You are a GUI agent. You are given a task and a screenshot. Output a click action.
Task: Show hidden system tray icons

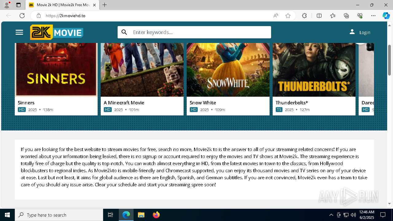tap(331, 215)
